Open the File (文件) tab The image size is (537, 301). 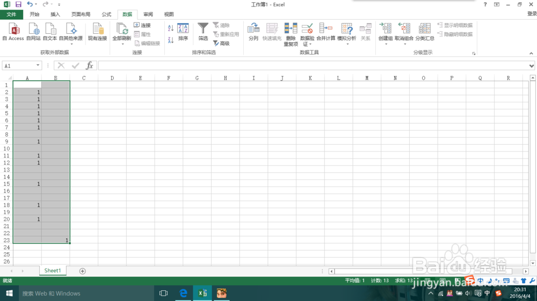point(11,14)
